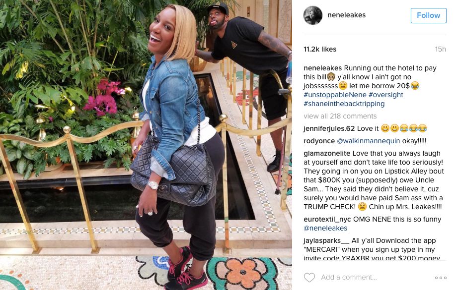Open the three-dot more options menu
Screen dimensions: 456x290
pyautogui.click(x=441, y=278)
